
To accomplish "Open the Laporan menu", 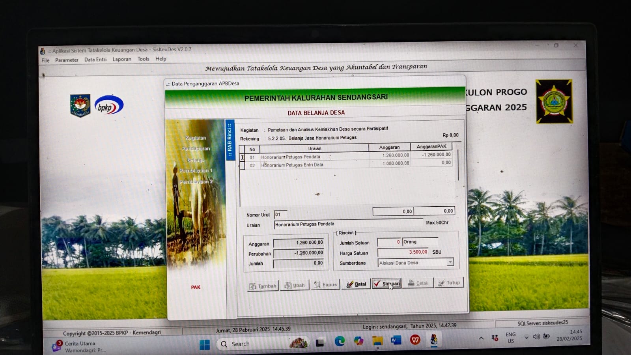I will tap(122, 59).
